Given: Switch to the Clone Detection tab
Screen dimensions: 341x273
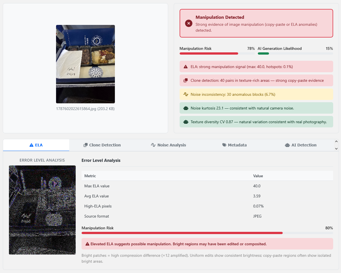Looking at the screenshot, I should tap(102, 145).
